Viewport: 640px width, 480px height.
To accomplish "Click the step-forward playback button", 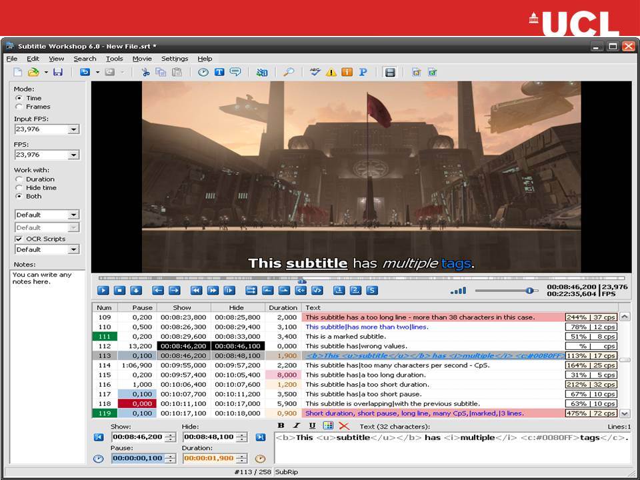I will click(229, 291).
